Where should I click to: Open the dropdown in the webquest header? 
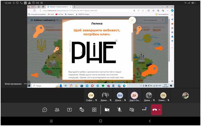(x=163, y=20)
